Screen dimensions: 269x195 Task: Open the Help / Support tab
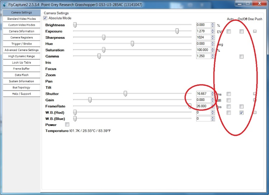tap(22, 94)
